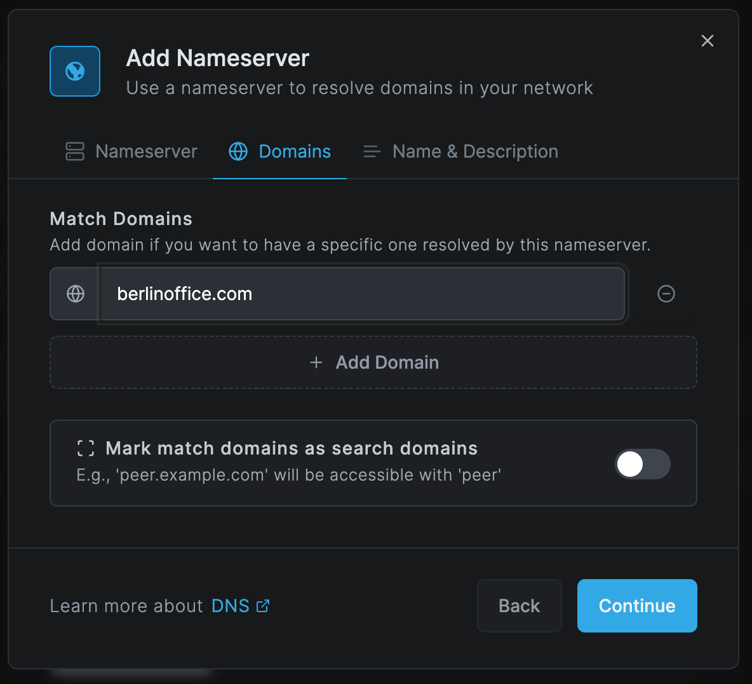This screenshot has width=752, height=684.
Task: Click the lines icon beside Name & Description
Action: 372,152
